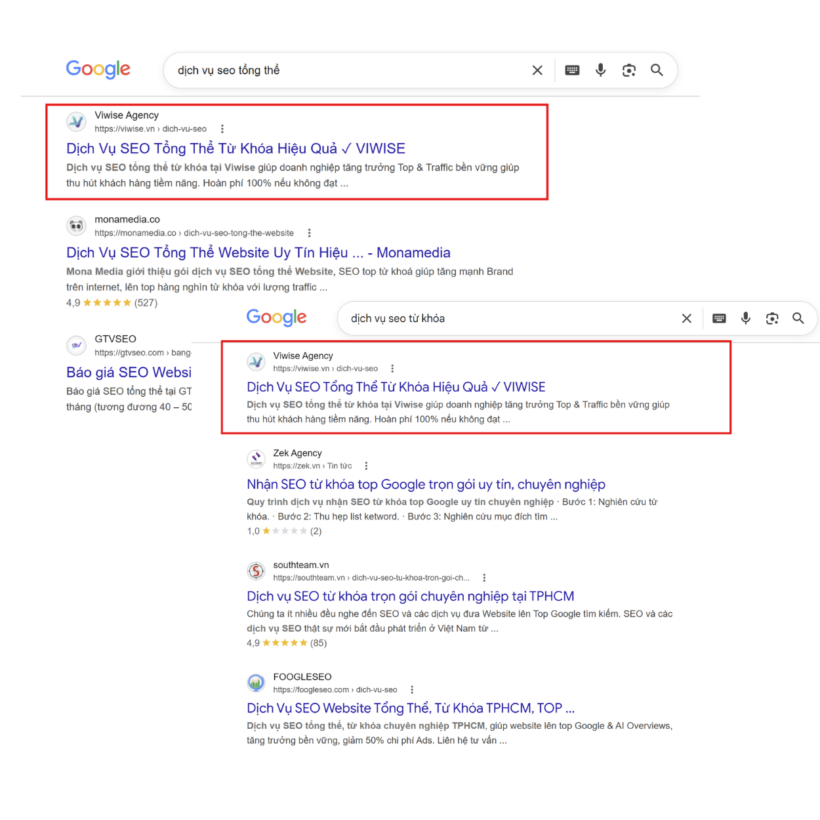Screen dimensions: 820x820
Task: Open more options for Zek Agency result
Action: pyautogui.click(x=366, y=466)
